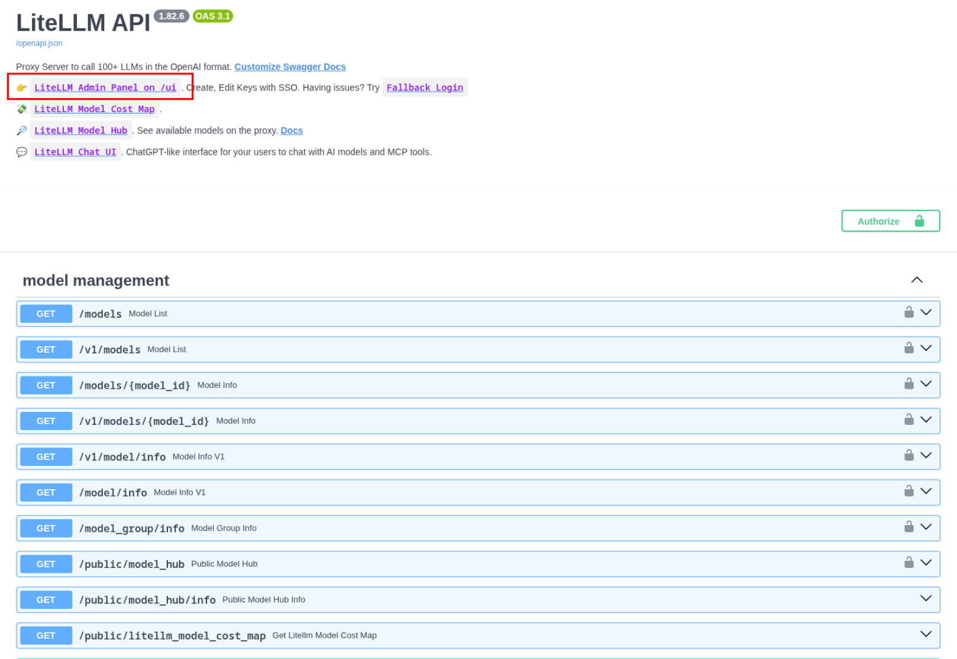957x659 pixels.
Task: Click the lock icon on the /v1/models row
Action: [909, 348]
